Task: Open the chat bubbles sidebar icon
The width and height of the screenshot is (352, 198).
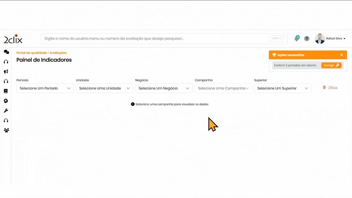Action: [6, 52]
